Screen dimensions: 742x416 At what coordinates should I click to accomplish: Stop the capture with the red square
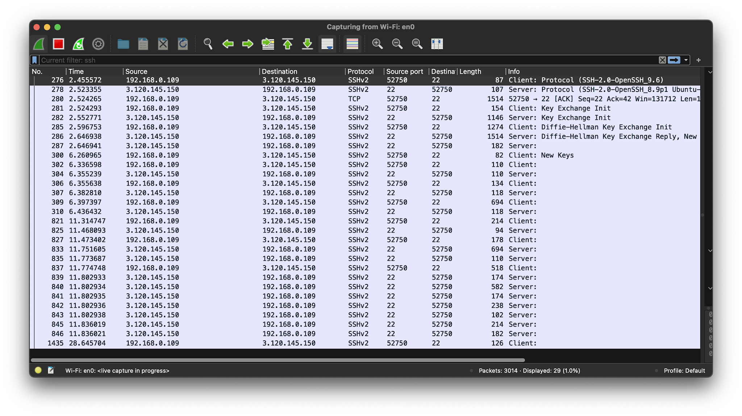(58, 44)
